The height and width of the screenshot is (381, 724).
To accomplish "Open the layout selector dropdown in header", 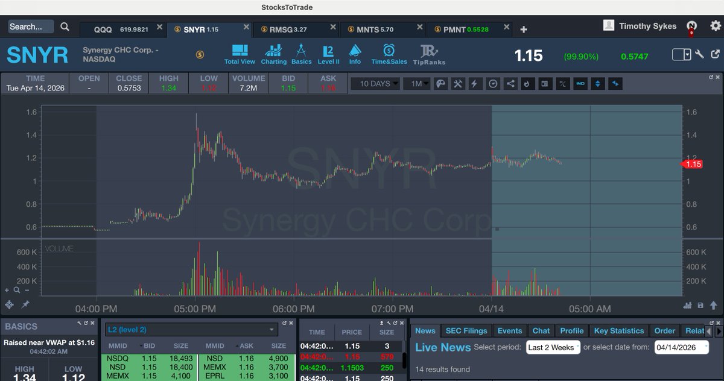I will [682, 55].
